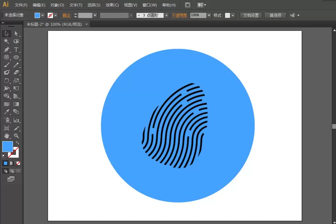Open the Arrange Documents dropdown
The image size is (336, 224).
tap(202, 5)
